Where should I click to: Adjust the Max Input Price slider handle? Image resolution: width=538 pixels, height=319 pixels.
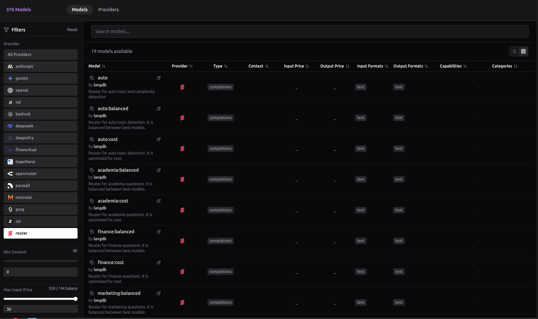(x=76, y=299)
